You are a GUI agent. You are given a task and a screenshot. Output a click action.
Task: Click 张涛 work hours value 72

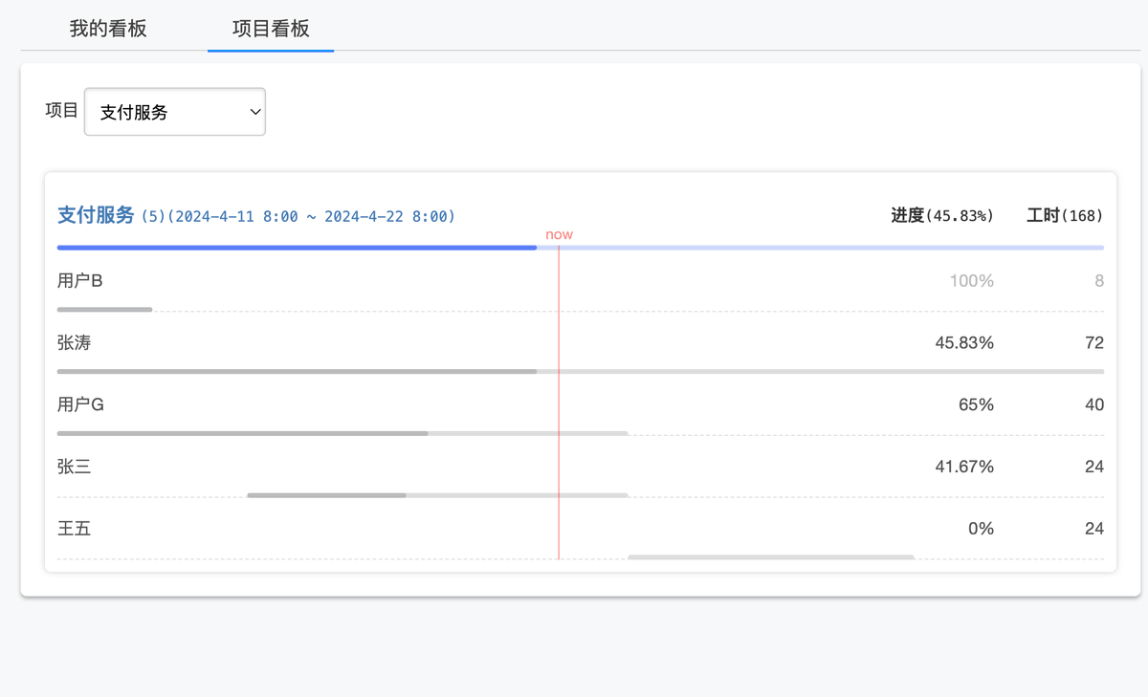click(1094, 342)
